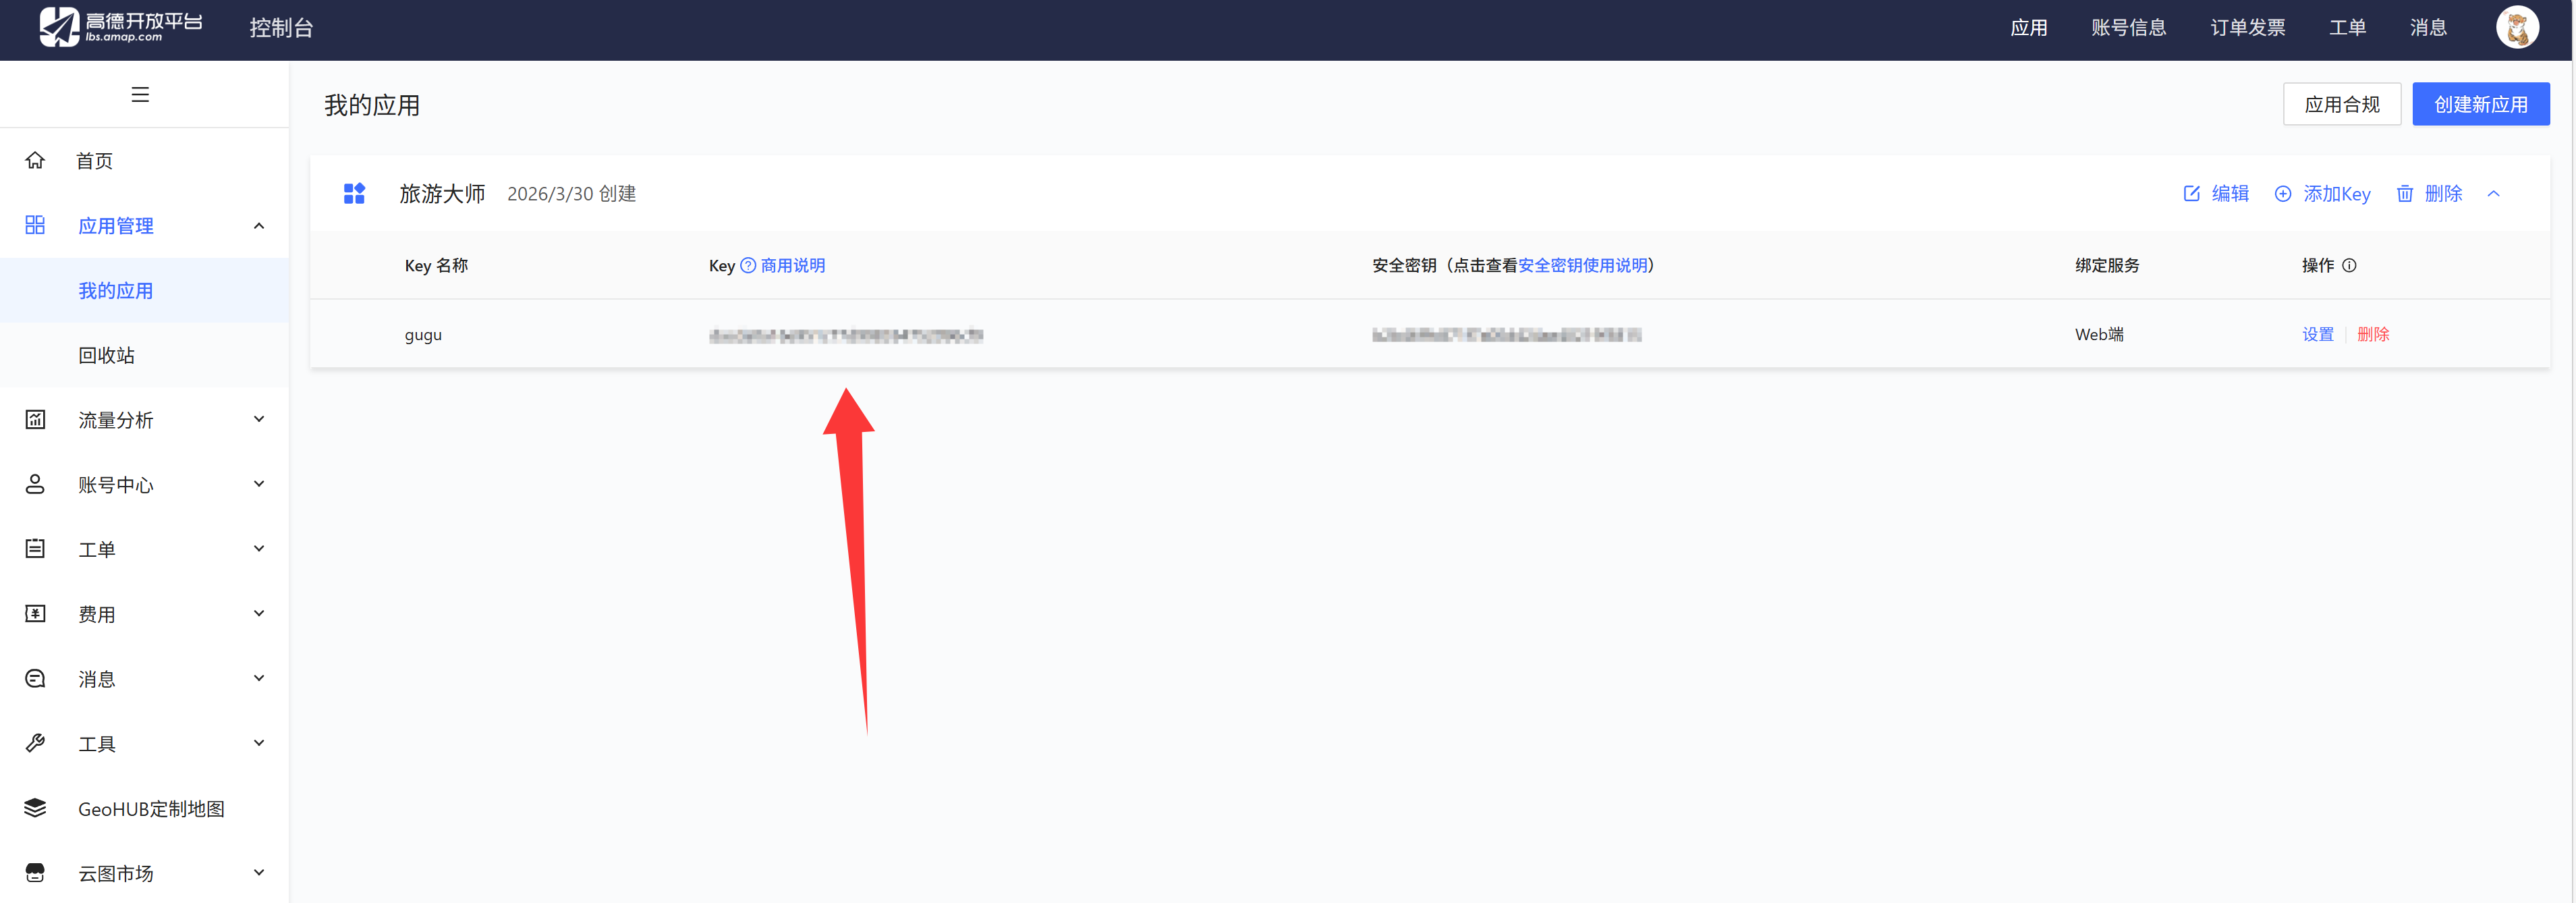Viewport: 2576px width, 903px height.
Task: Open the 安全密钥使用说明 link
Action: coord(1582,265)
